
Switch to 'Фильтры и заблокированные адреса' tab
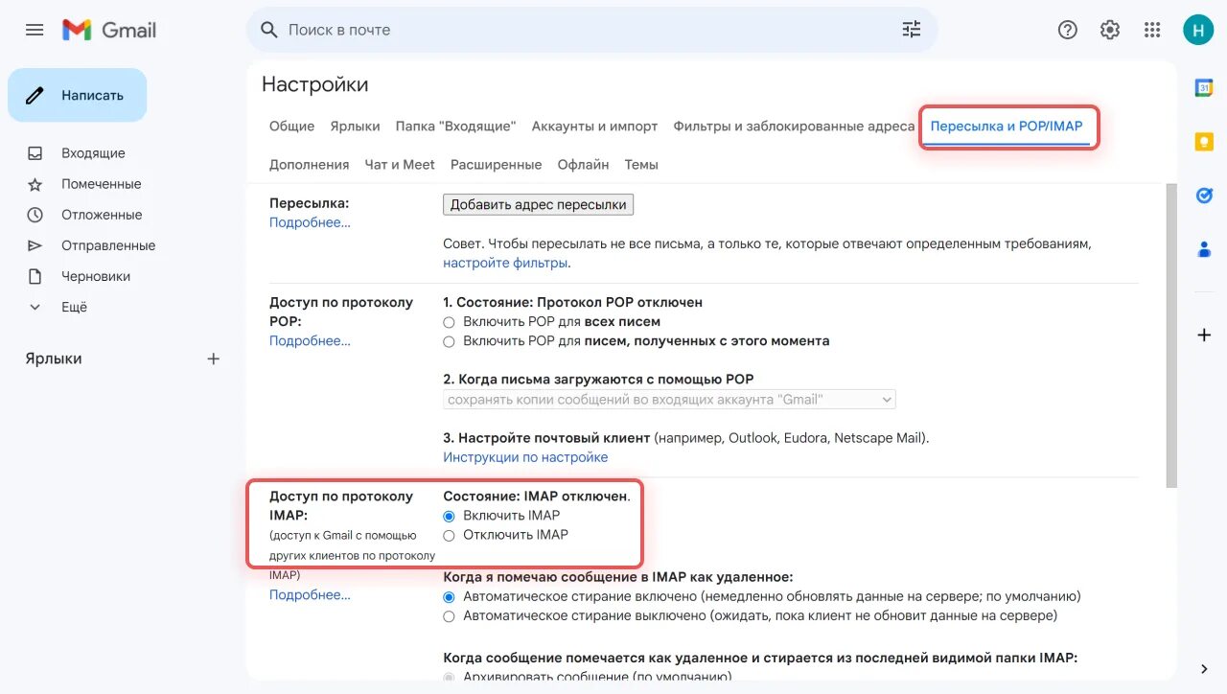[794, 127]
